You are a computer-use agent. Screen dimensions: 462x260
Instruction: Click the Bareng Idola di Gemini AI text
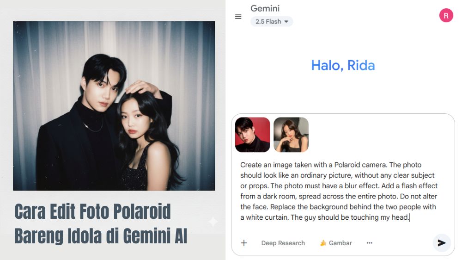[x=101, y=235]
